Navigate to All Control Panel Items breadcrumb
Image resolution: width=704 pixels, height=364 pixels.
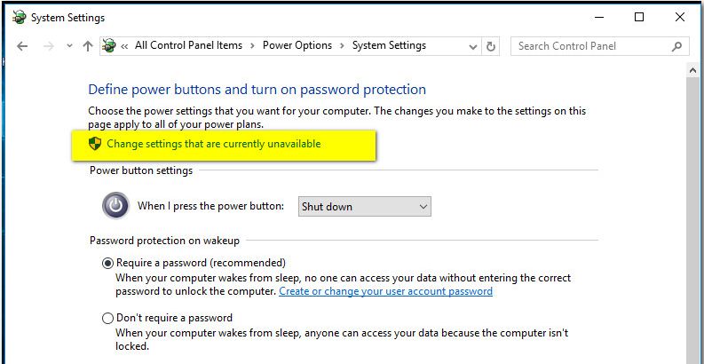click(188, 45)
